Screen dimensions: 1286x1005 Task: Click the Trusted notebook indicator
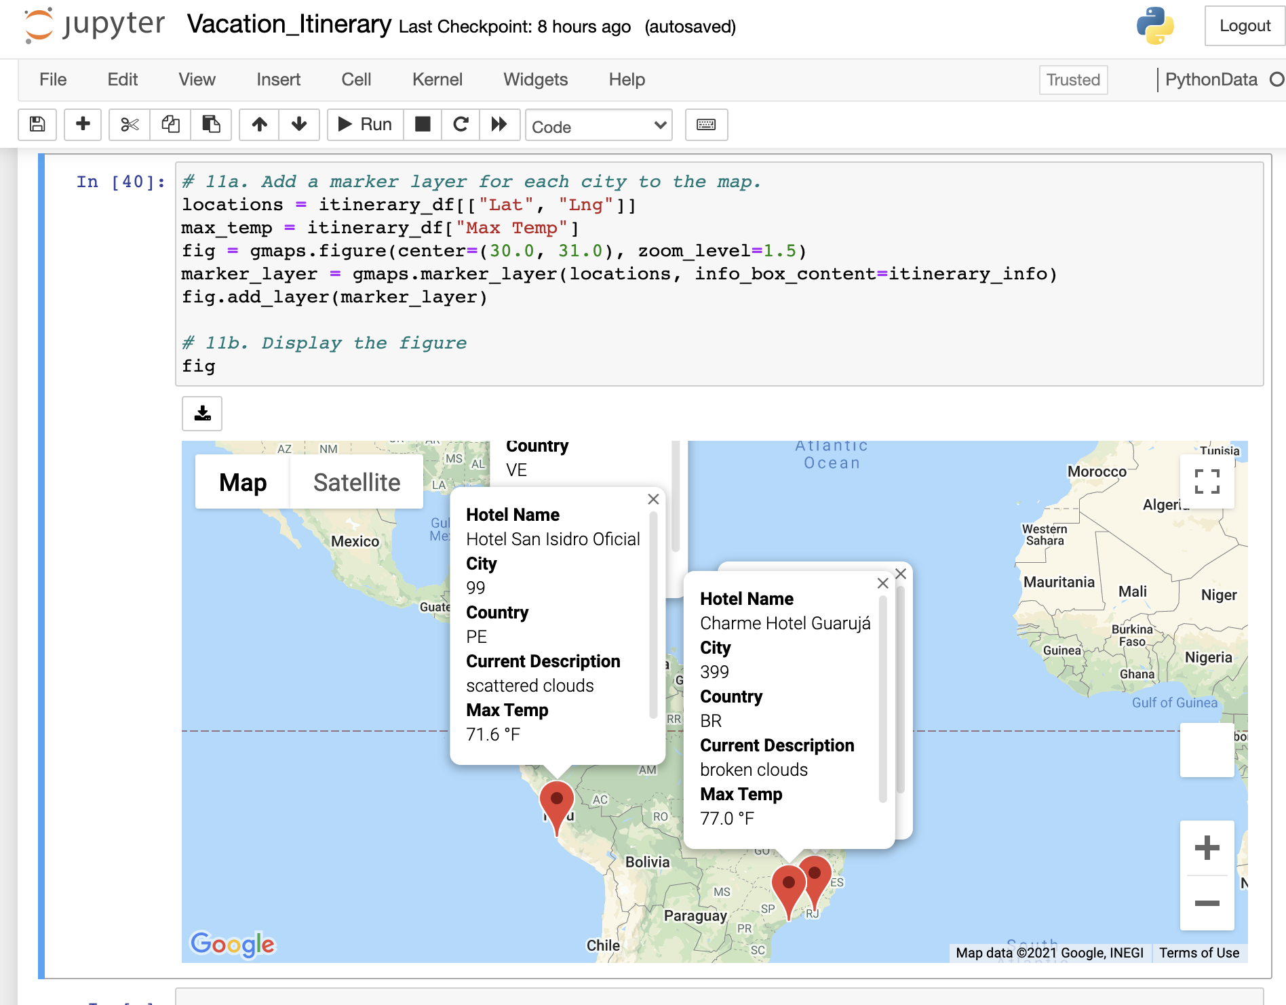(x=1072, y=80)
